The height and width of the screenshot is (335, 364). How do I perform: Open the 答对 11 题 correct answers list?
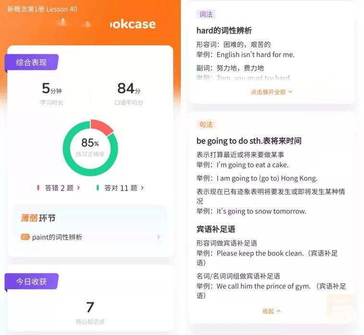pos(120,188)
